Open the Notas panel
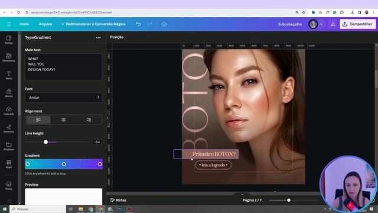 [x=118, y=200]
